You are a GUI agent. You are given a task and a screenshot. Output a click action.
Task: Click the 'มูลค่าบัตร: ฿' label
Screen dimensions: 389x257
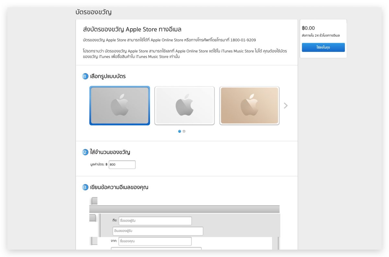pyautogui.click(x=99, y=165)
